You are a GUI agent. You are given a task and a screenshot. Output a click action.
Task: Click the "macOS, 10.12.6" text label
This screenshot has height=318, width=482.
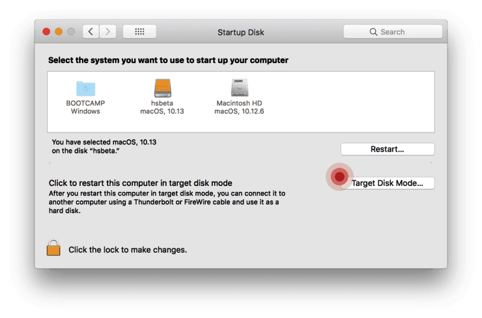pos(239,111)
